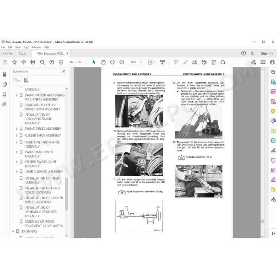The height and width of the screenshot is (277, 277).
Task: Switch to the Home tab
Action: 8,53
